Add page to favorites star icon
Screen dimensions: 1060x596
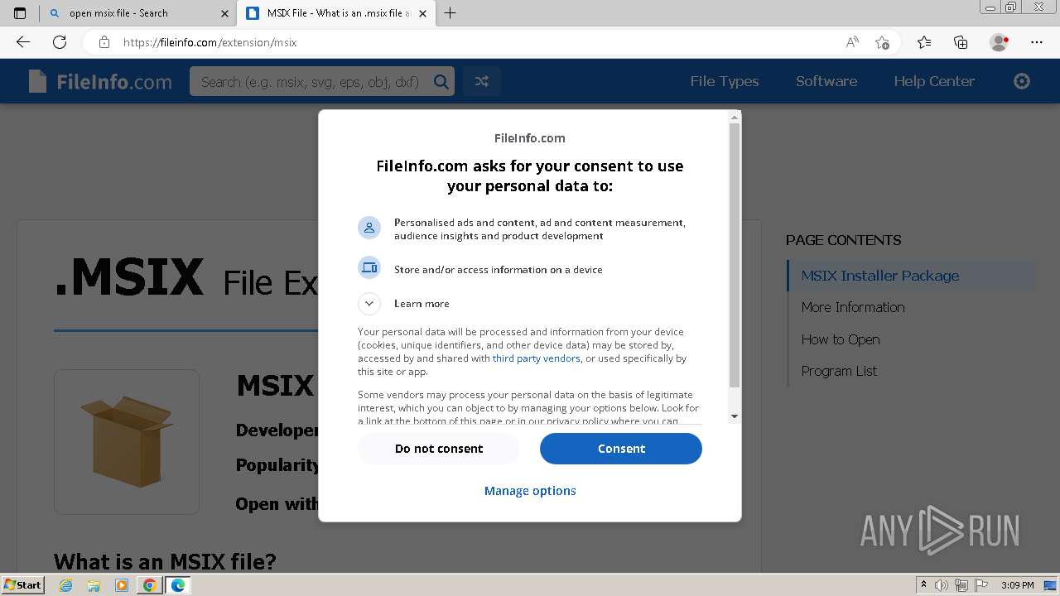[x=883, y=42]
